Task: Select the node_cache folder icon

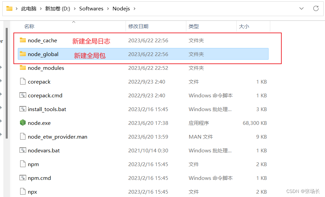Action: point(23,40)
